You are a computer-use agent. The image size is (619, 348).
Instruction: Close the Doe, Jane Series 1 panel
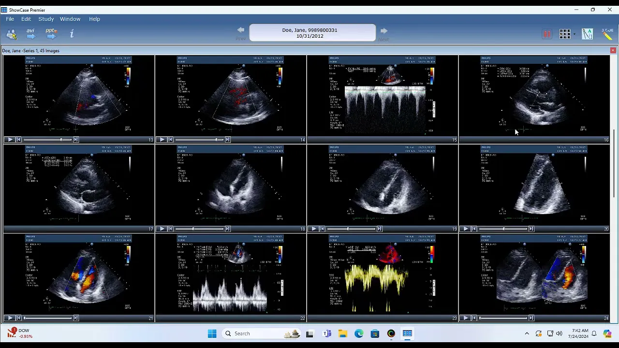(613, 50)
